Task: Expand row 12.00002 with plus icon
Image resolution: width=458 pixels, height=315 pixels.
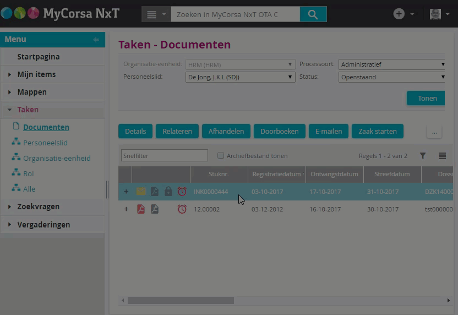Action: tap(126, 209)
